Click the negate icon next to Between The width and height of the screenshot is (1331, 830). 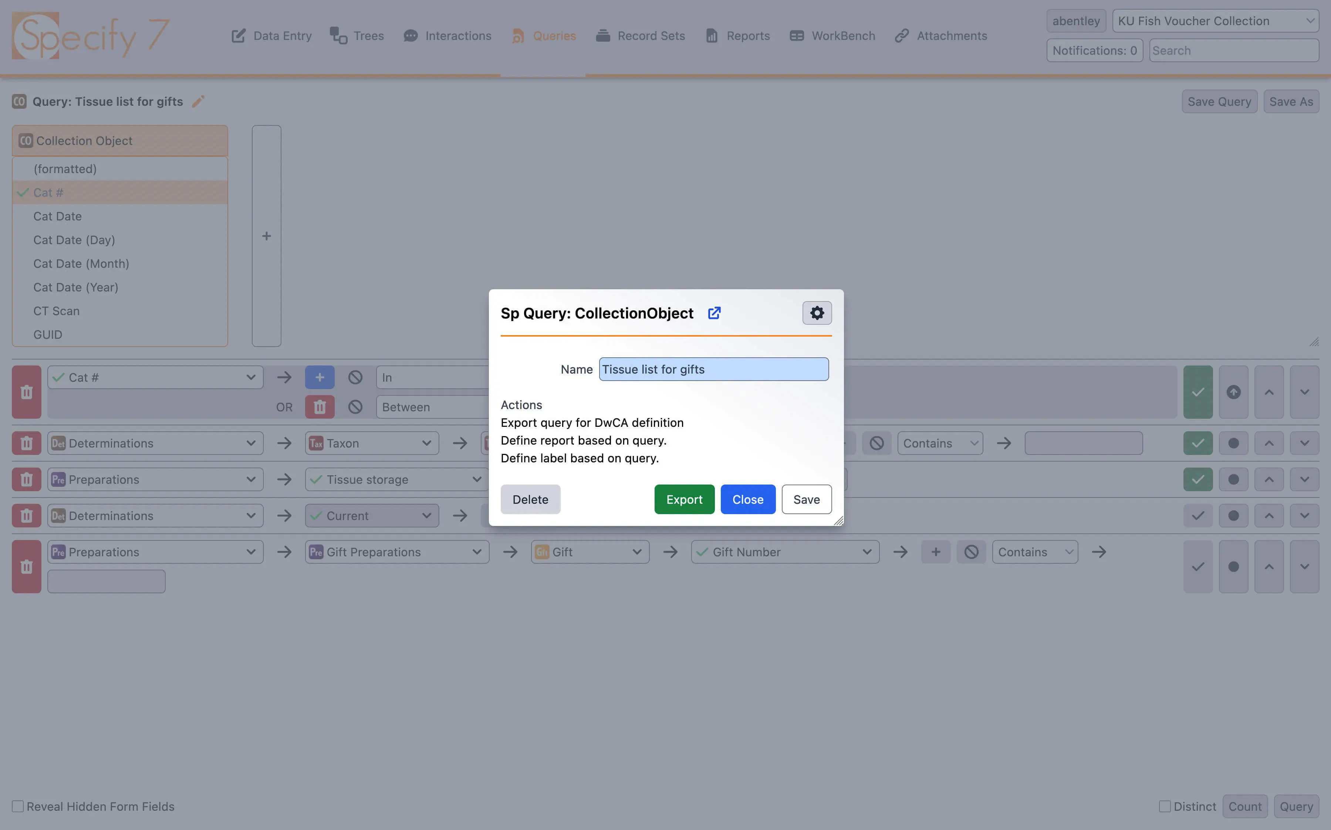pos(355,407)
